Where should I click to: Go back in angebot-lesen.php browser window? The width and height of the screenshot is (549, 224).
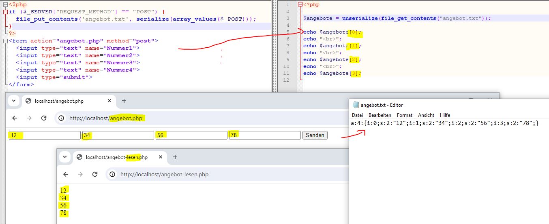[66, 174]
